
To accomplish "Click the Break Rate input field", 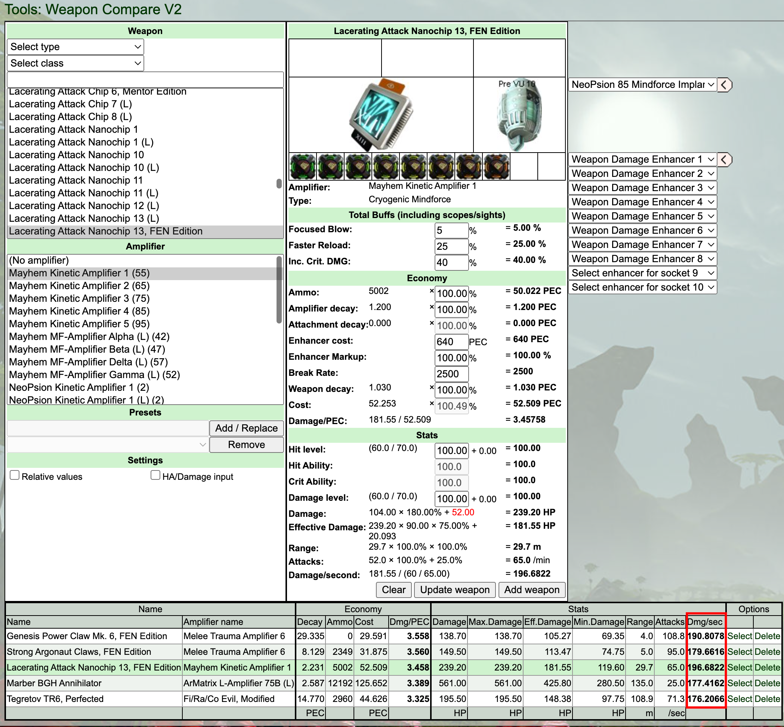I will (x=451, y=374).
